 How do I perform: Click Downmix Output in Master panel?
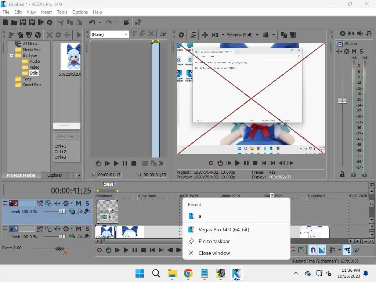(x=351, y=33)
